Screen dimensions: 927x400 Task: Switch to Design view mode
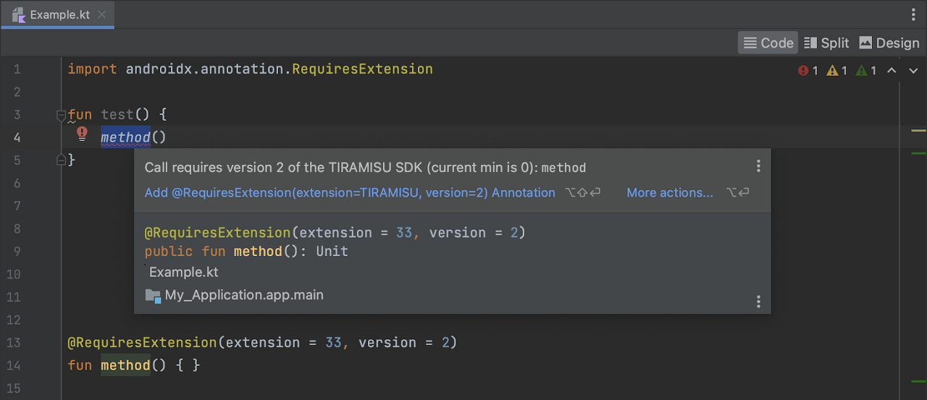click(x=889, y=43)
